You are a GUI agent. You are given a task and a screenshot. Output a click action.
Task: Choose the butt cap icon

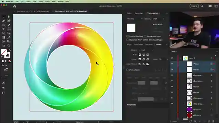140,55
